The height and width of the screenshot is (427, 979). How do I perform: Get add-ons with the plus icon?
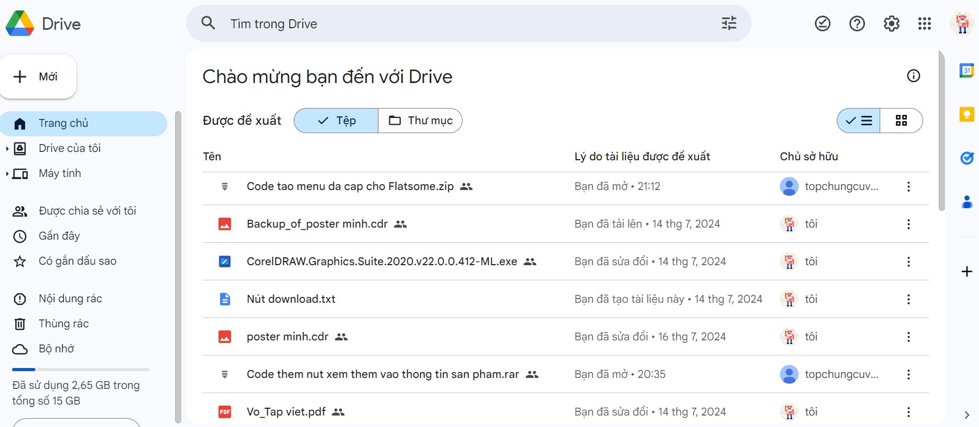[966, 271]
